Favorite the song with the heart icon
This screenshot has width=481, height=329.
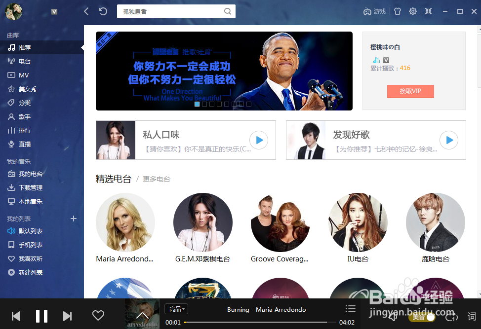coord(98,316)
